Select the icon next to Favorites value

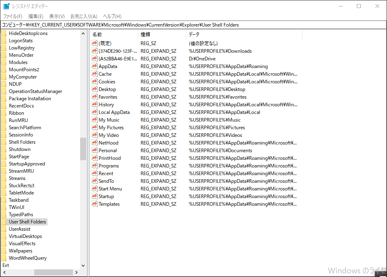[x=95, y=97]
